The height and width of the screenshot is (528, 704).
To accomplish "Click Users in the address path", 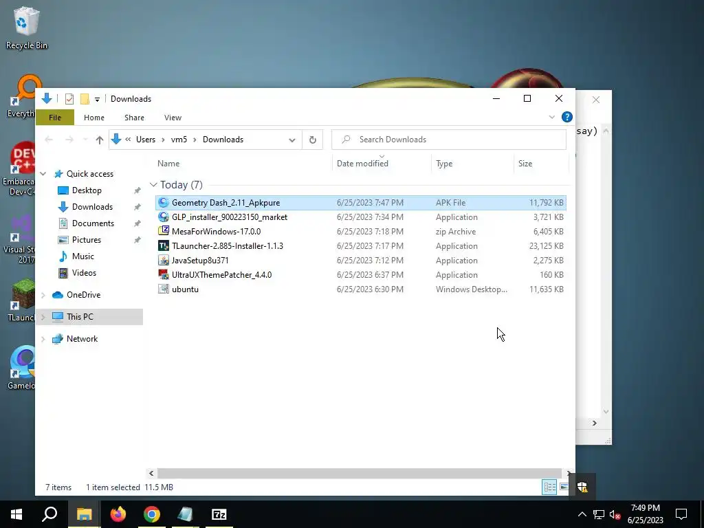I will point(146,140).
